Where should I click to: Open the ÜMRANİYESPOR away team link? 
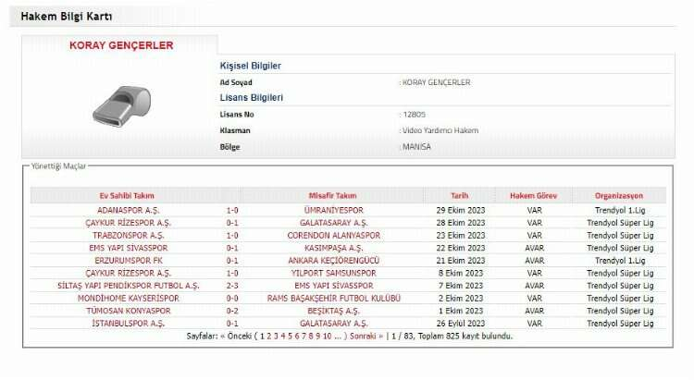[x=332, y=210]
